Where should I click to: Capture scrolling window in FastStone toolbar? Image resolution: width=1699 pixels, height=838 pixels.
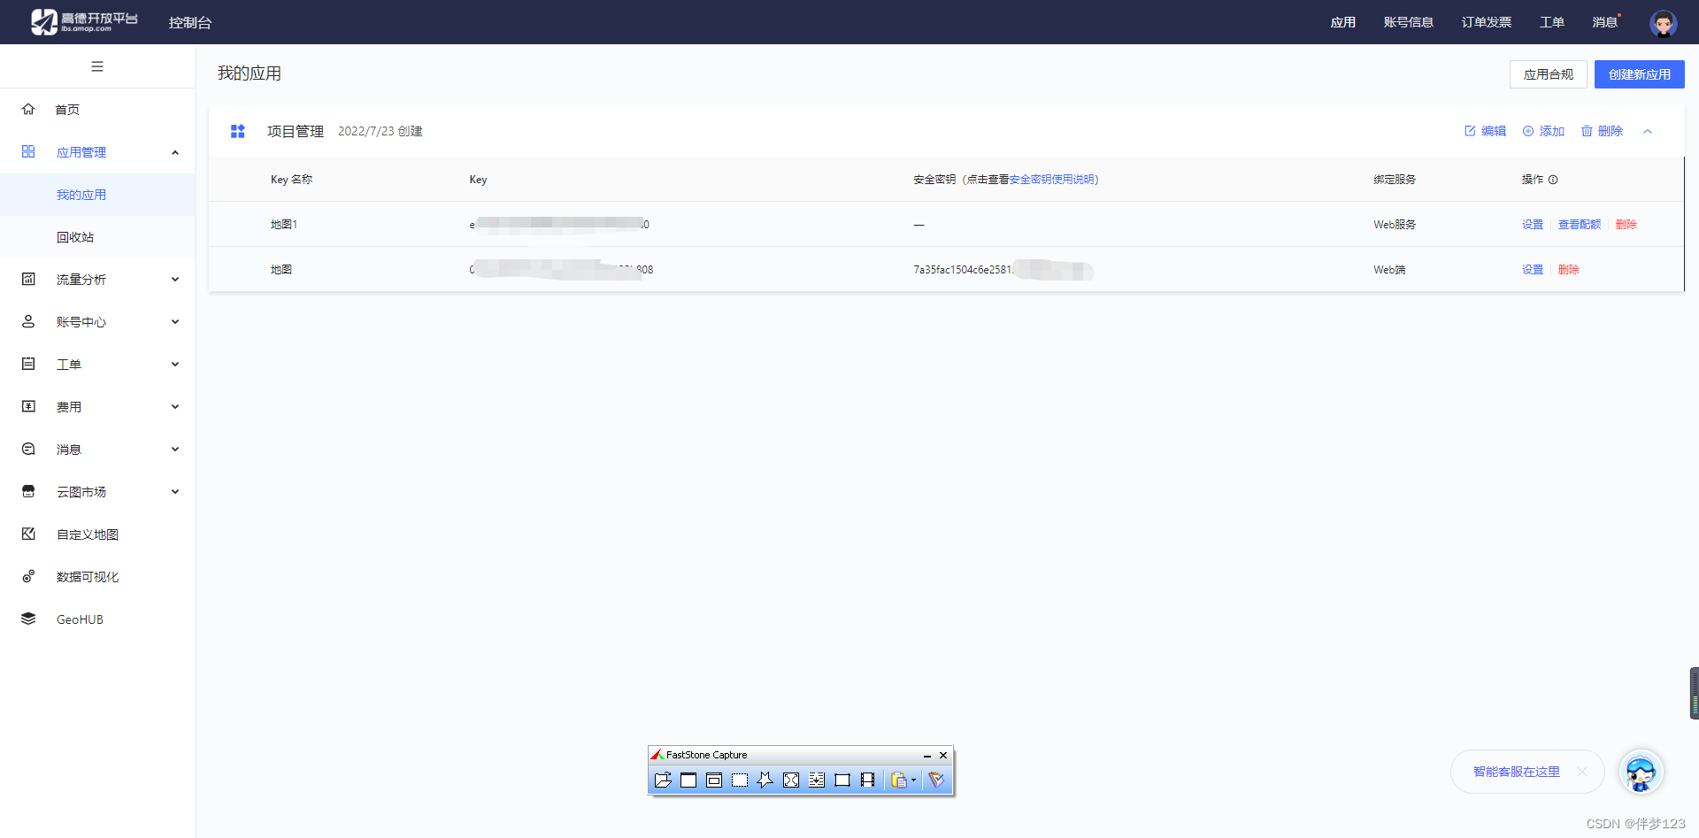coord(817,780)
